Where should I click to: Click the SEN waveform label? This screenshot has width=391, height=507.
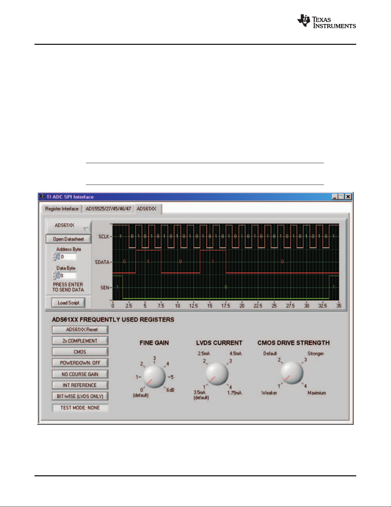[105, 288]
